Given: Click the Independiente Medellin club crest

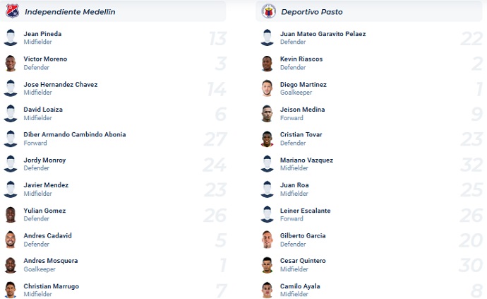Looking at the screenshot, I should tap(13, 11).
